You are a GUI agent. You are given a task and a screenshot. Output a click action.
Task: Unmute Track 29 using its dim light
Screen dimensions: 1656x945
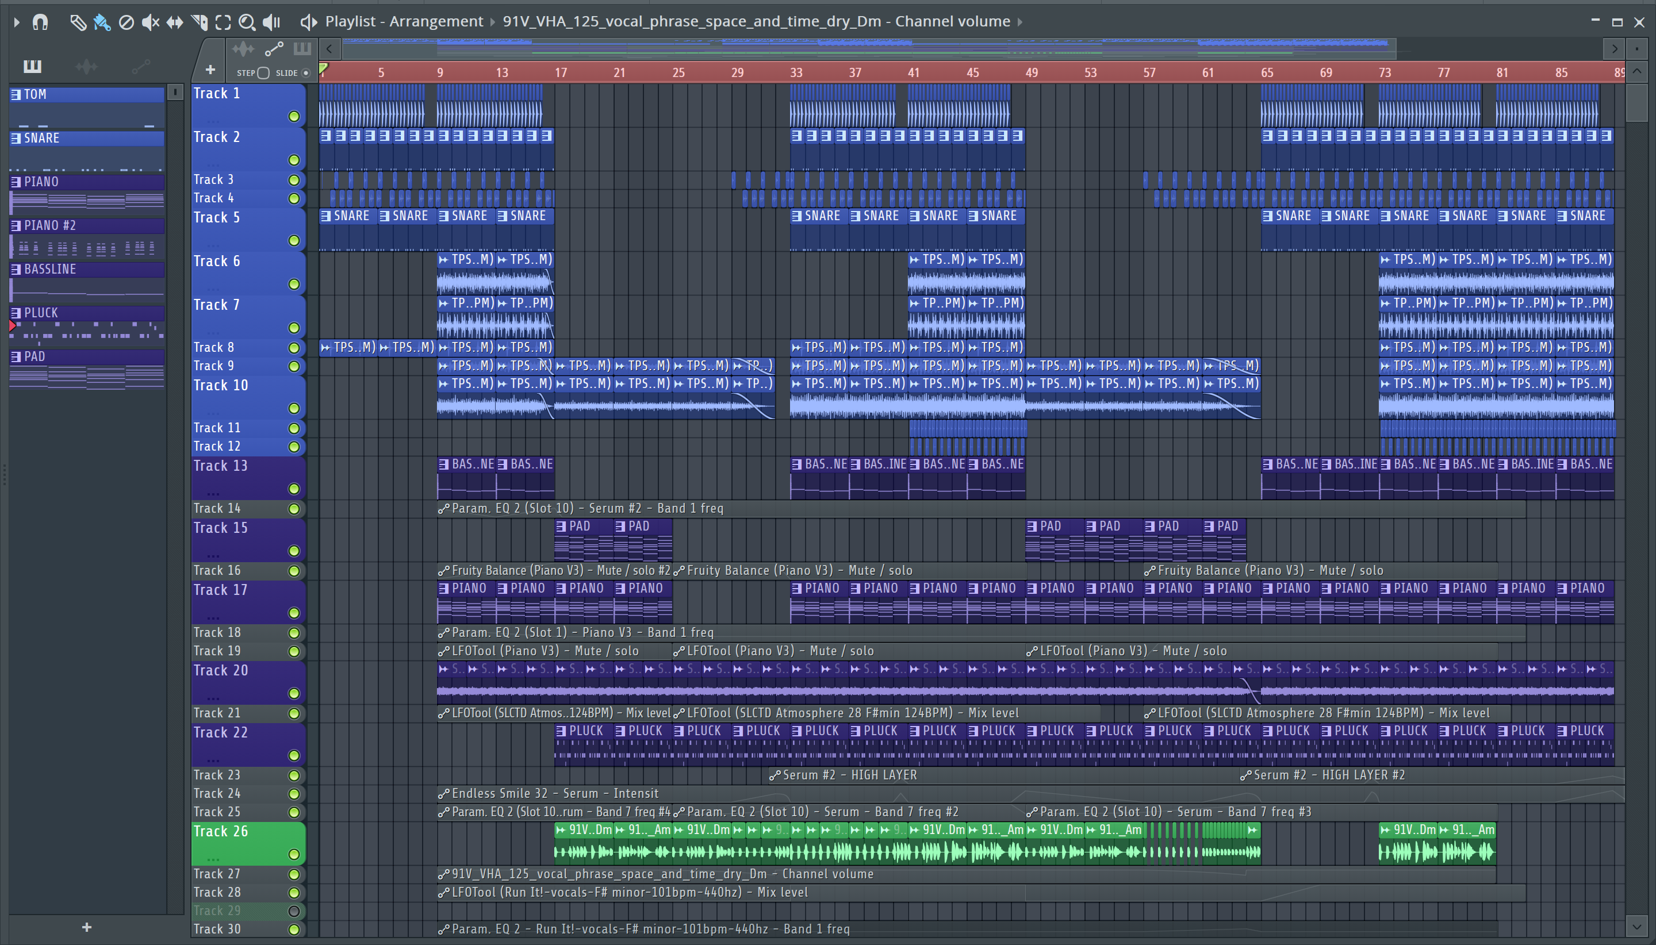coord(294,911)
